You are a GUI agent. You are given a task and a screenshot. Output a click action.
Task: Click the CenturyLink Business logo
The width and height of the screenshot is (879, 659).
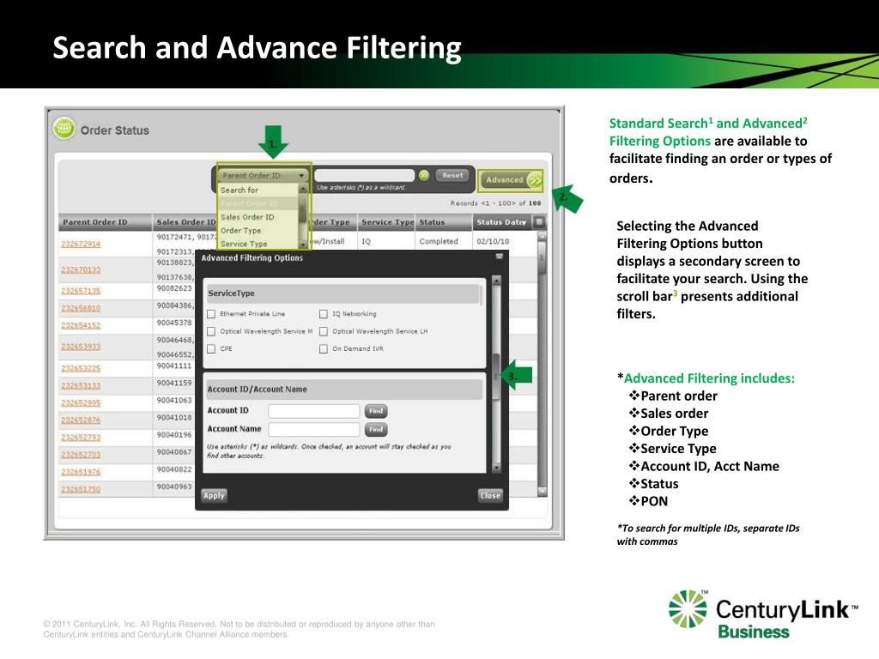(x=763, y=614)
